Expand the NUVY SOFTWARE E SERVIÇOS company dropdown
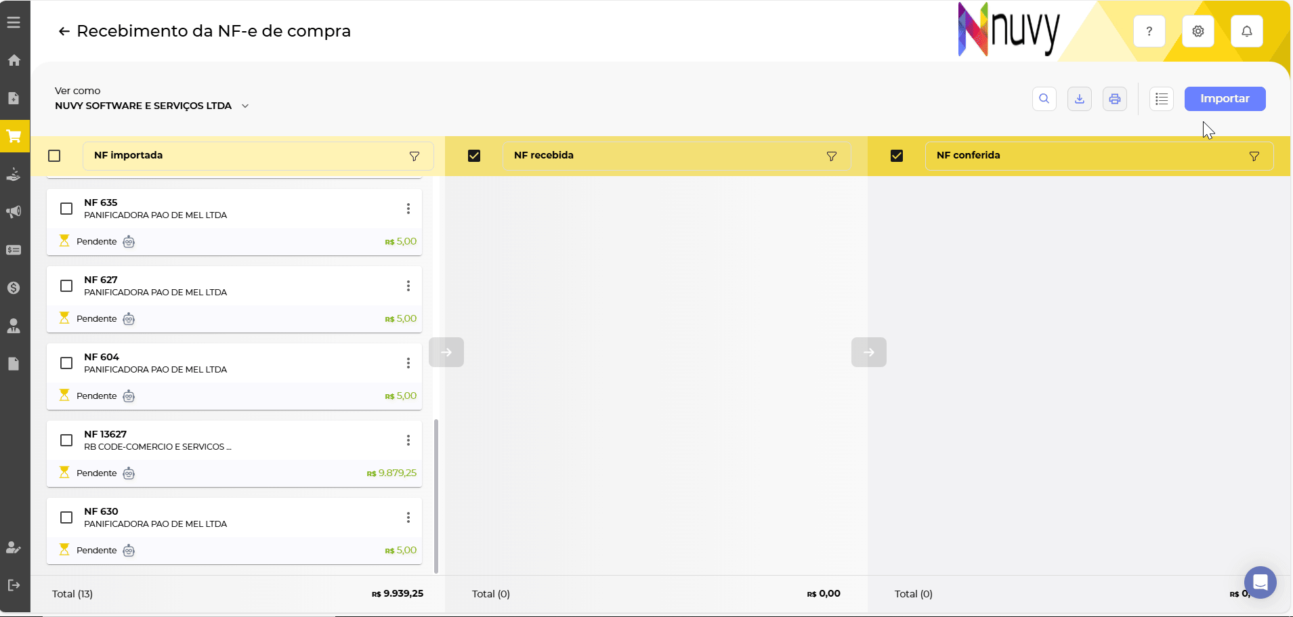The image size is (1293, 617). [x=245, y=106]
